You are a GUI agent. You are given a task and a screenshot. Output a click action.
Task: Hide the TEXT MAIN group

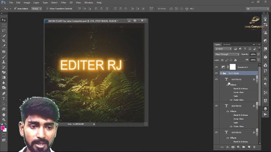[x=216, y=73]
